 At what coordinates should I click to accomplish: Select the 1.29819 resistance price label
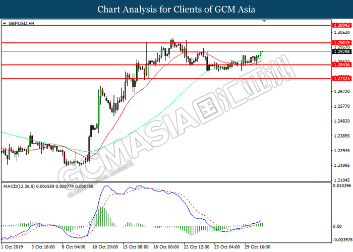(x=342, y=42)
